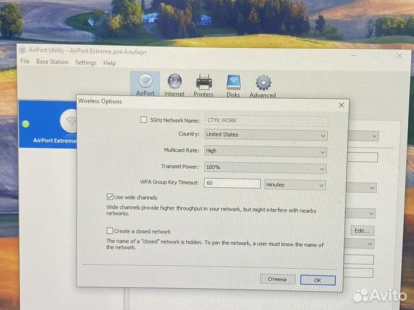Check Create a closed network
Screen dimensions: 414x310
110,231
